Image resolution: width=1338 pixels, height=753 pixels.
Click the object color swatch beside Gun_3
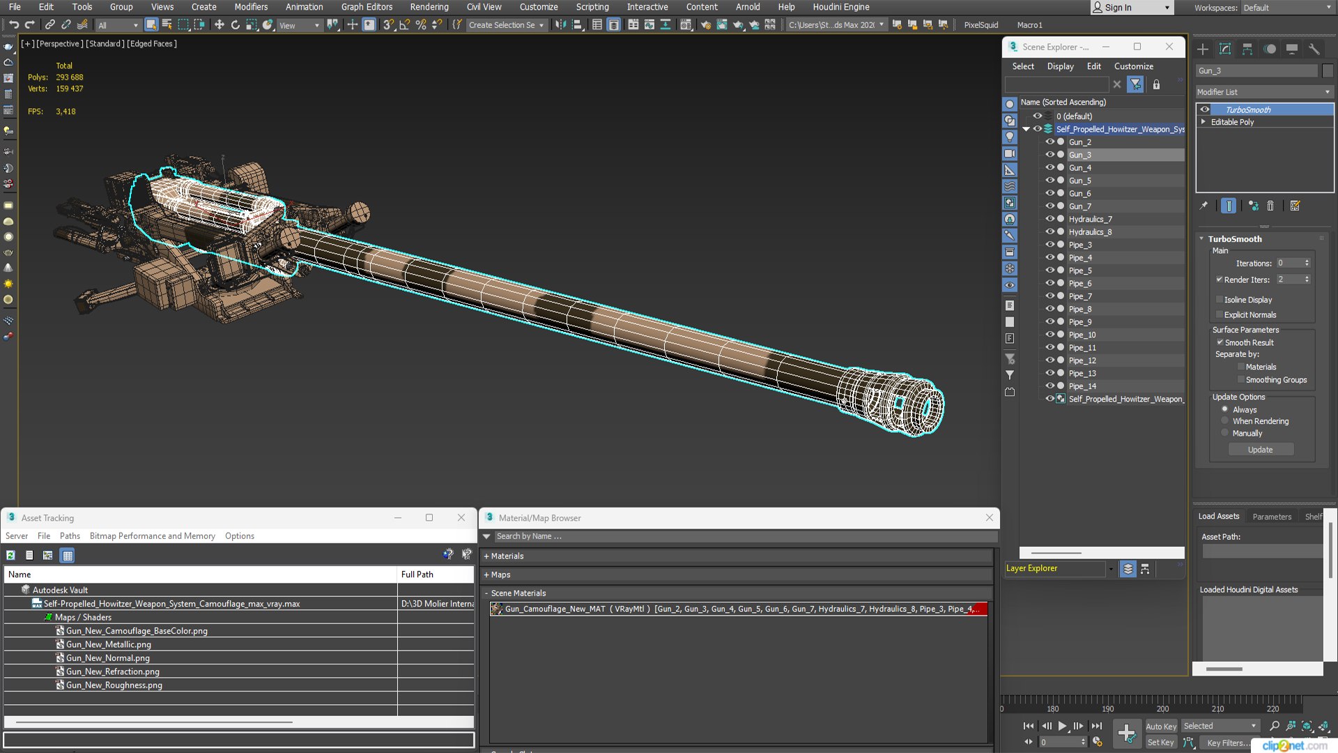1328,70
